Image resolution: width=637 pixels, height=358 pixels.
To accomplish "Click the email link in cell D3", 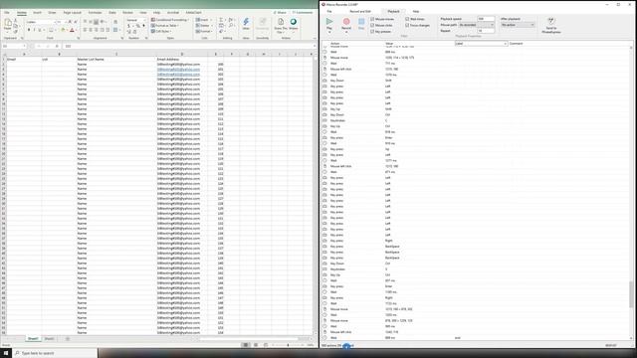I will click(x=178, y=70).
